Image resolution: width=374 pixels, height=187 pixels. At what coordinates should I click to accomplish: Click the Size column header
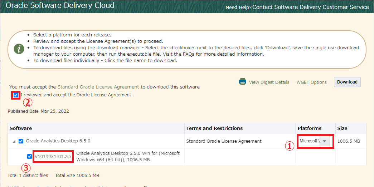[x=342, y=128]
